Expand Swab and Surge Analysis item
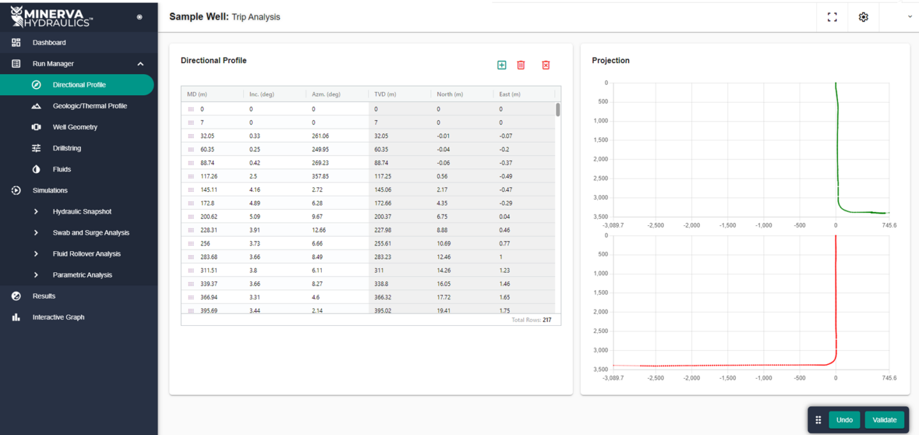Image resolution: width=919 pixels, height=435 pixels. 36,233
